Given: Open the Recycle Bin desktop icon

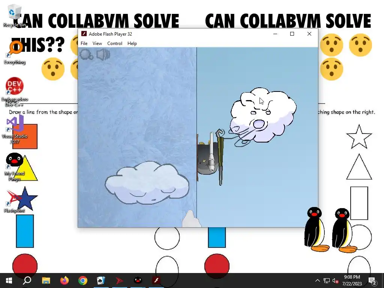Looking at the screenshot, I should pyautogui.click(x=15, y=15).
